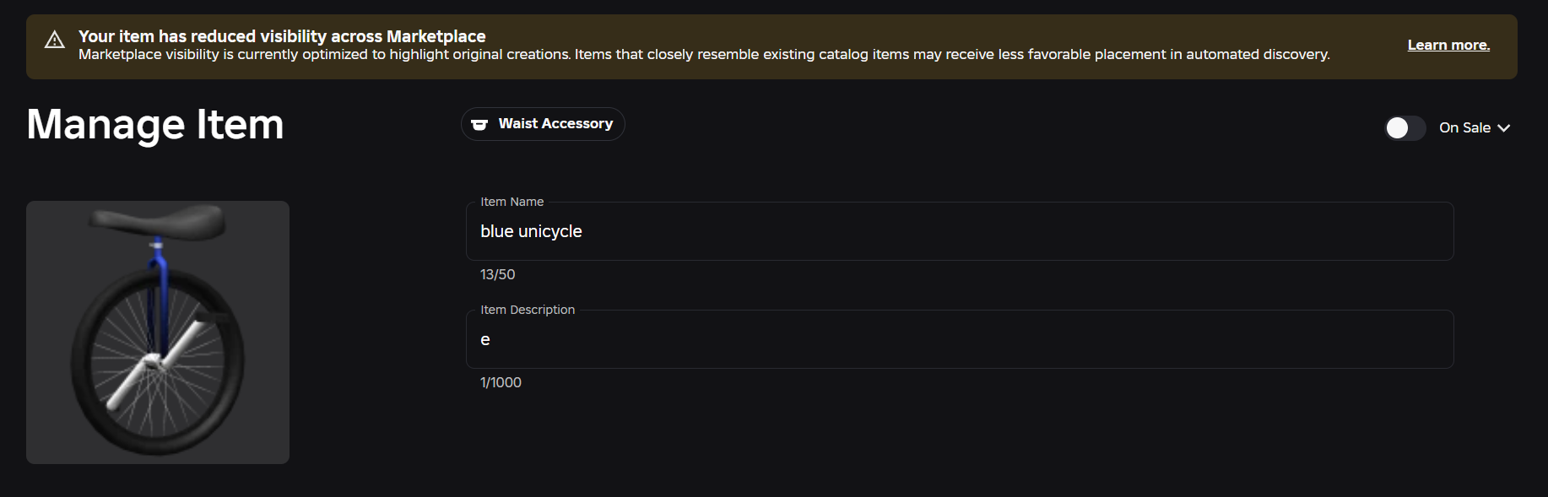This screenshot has height=497, width=1548.
Task: Click the 1/1000 description character counter
Action: point(501,382)
